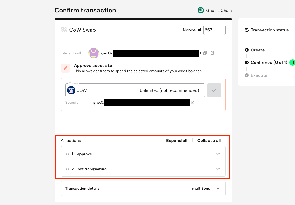Click the pencil approve-access icon

click(65, 68)
